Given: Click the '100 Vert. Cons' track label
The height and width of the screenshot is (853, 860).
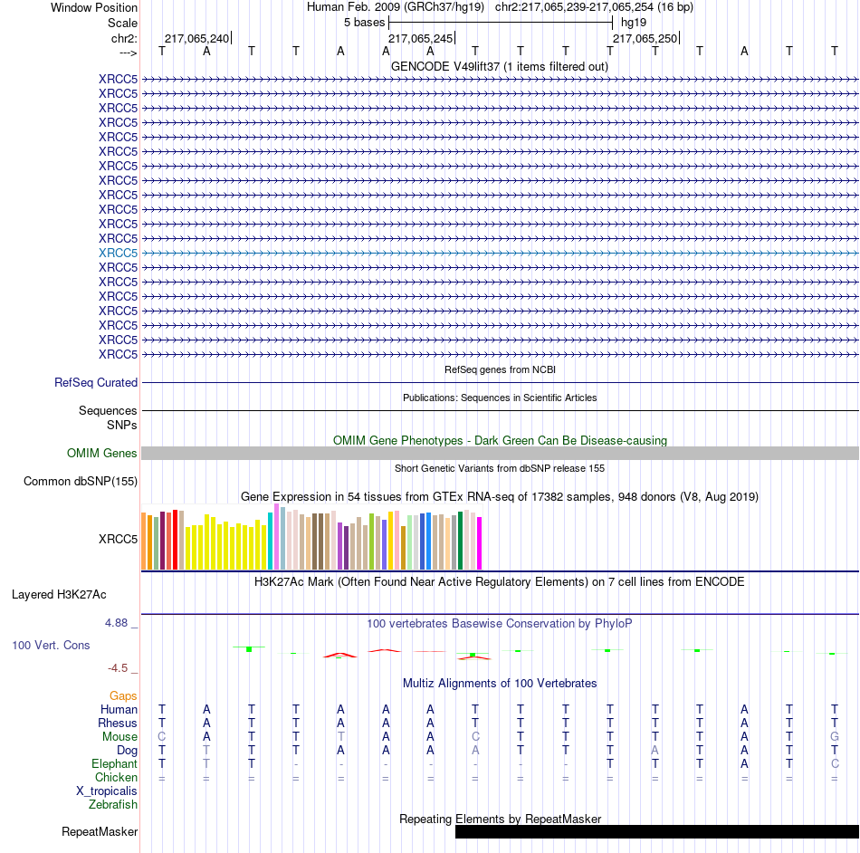Looking at the screenshot, I should [51, 646].
